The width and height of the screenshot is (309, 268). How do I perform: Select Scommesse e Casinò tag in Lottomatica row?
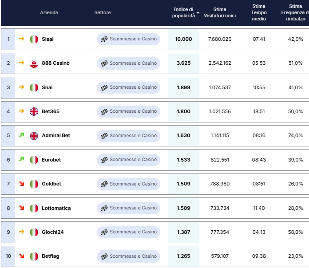pyautogui.click(x=128, y=208)
